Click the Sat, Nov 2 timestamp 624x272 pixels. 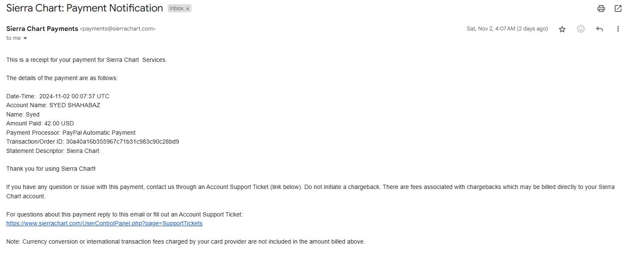507,29
